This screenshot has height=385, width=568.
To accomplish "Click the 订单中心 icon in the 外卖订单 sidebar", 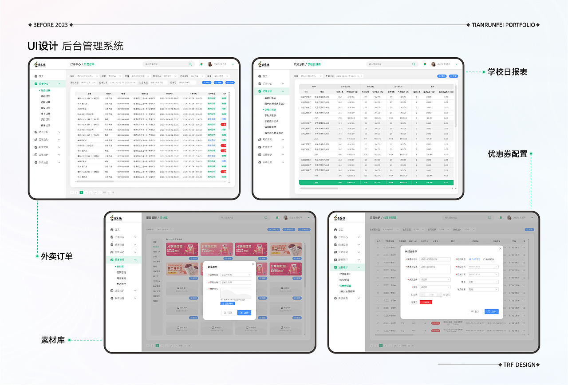I will (x=35, y=83).
